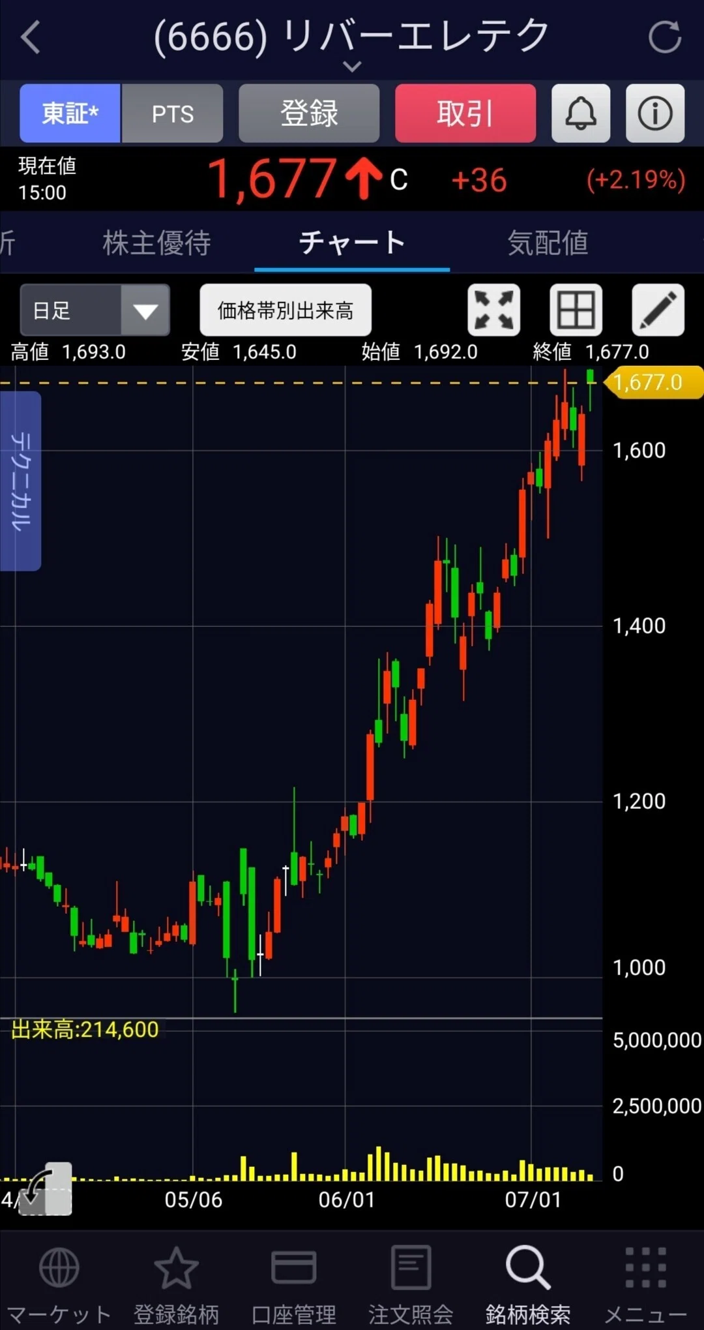Tap the back arrow icon
Image resolution: width=704 pixels, height=1330 pixels.
coord(31,37)
